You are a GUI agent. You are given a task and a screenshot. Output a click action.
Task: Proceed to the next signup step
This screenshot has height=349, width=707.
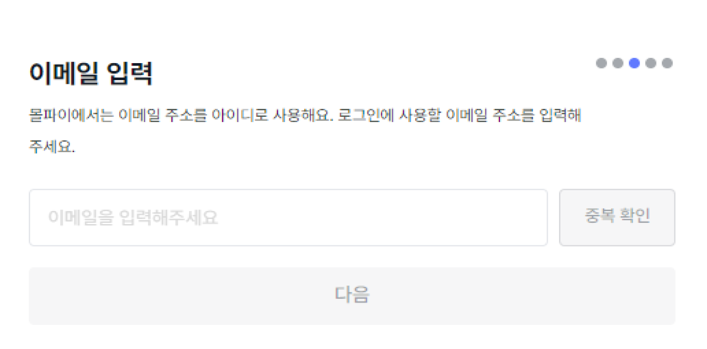(x=352, y=296)
